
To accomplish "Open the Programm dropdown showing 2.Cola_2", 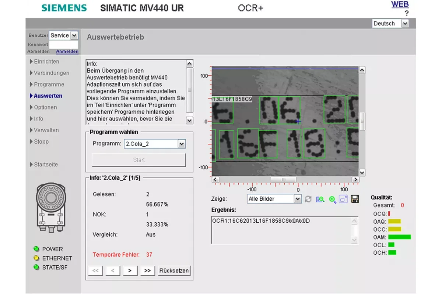I will click(154, 144).
